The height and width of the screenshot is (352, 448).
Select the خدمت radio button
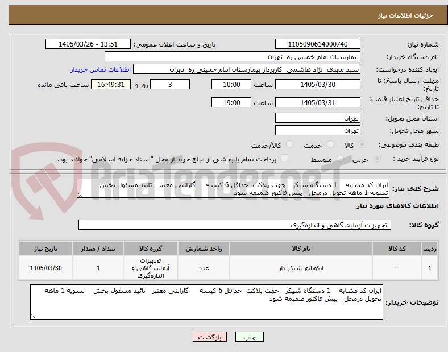330,144
